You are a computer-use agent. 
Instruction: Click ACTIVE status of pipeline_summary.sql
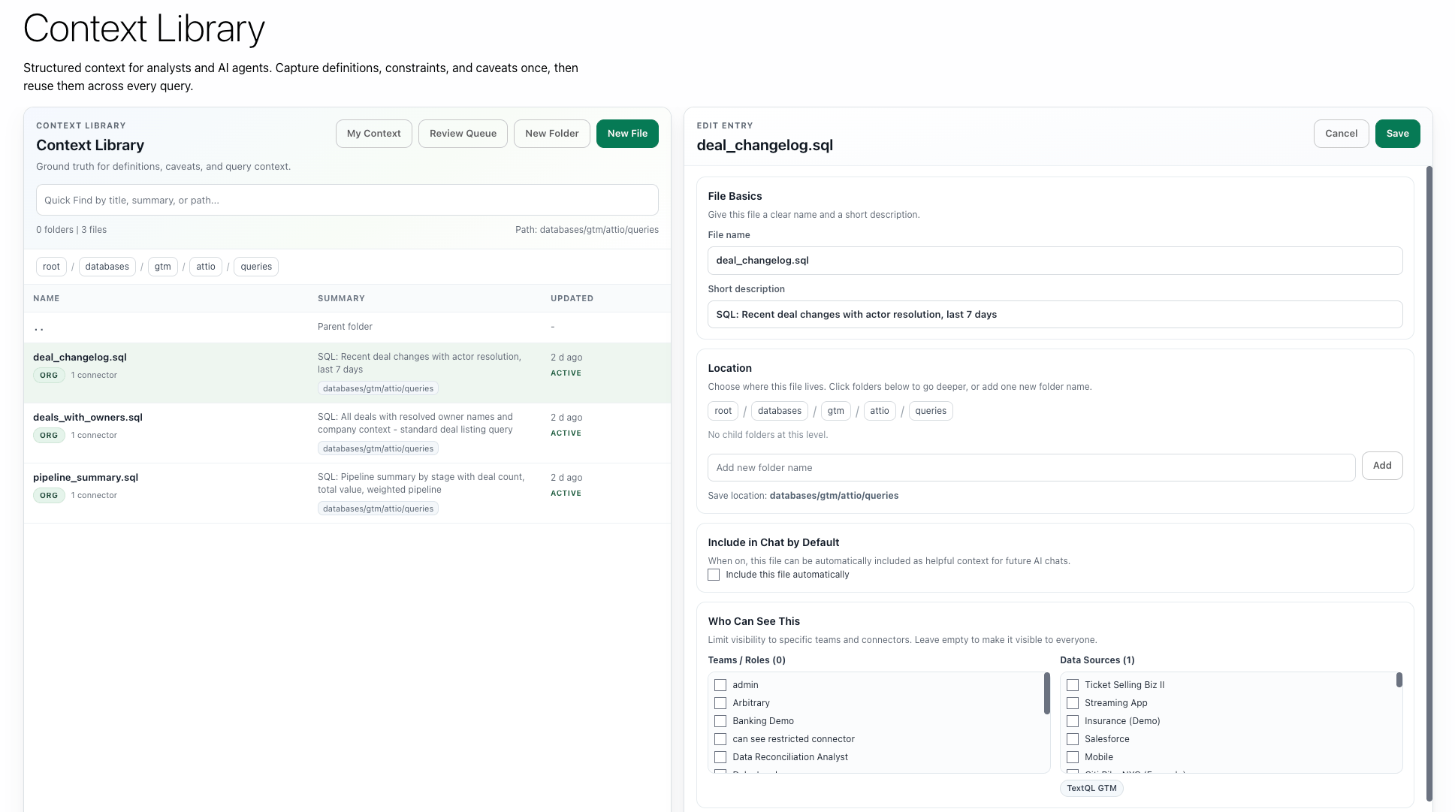[x=566, y=494]
